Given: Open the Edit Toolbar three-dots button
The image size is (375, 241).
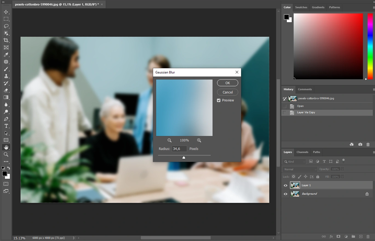Looking at the screenshot, I should pos(6,162).
